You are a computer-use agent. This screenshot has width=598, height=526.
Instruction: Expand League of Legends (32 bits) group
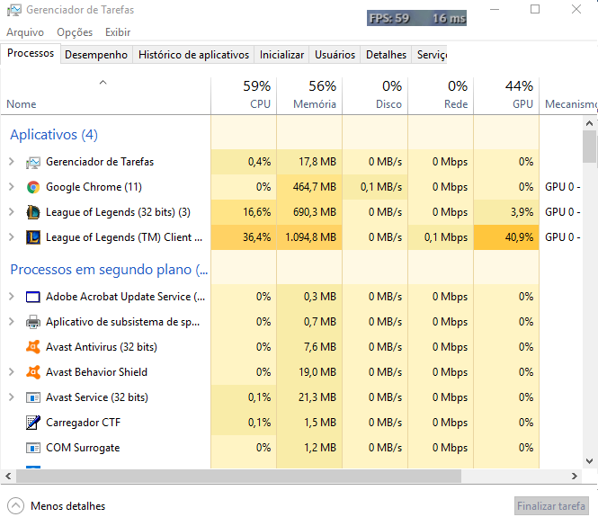click(12, 212)
